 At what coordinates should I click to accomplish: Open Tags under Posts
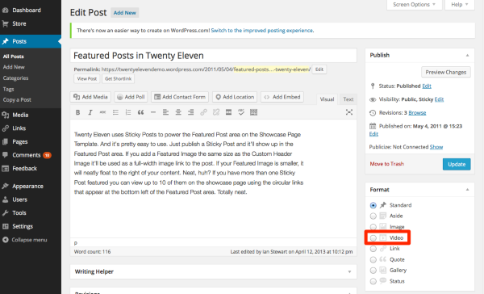pos(8,90)
